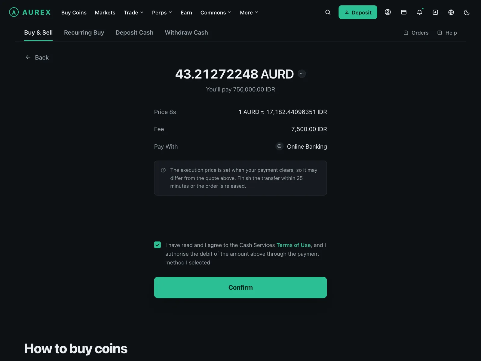The image size is (481, 361).
Task: Expand the Trade dropdown menu
Action: 133,13
